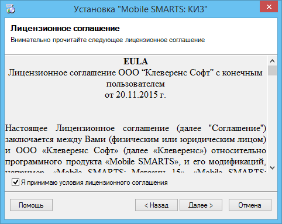The width and height of the screenshot is (282, 224).
Task: Go back with the Назад button
Action: [x=156, y=205]
